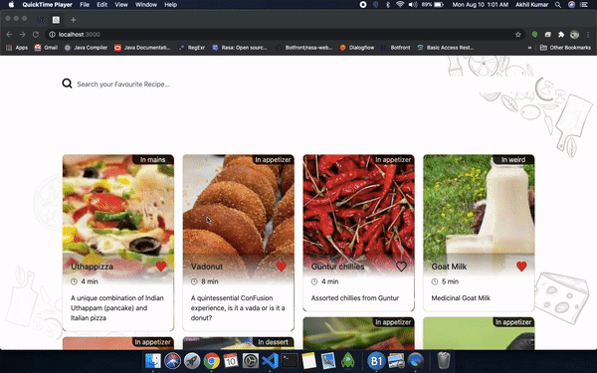Open System Preferences from the Dock

251,360
